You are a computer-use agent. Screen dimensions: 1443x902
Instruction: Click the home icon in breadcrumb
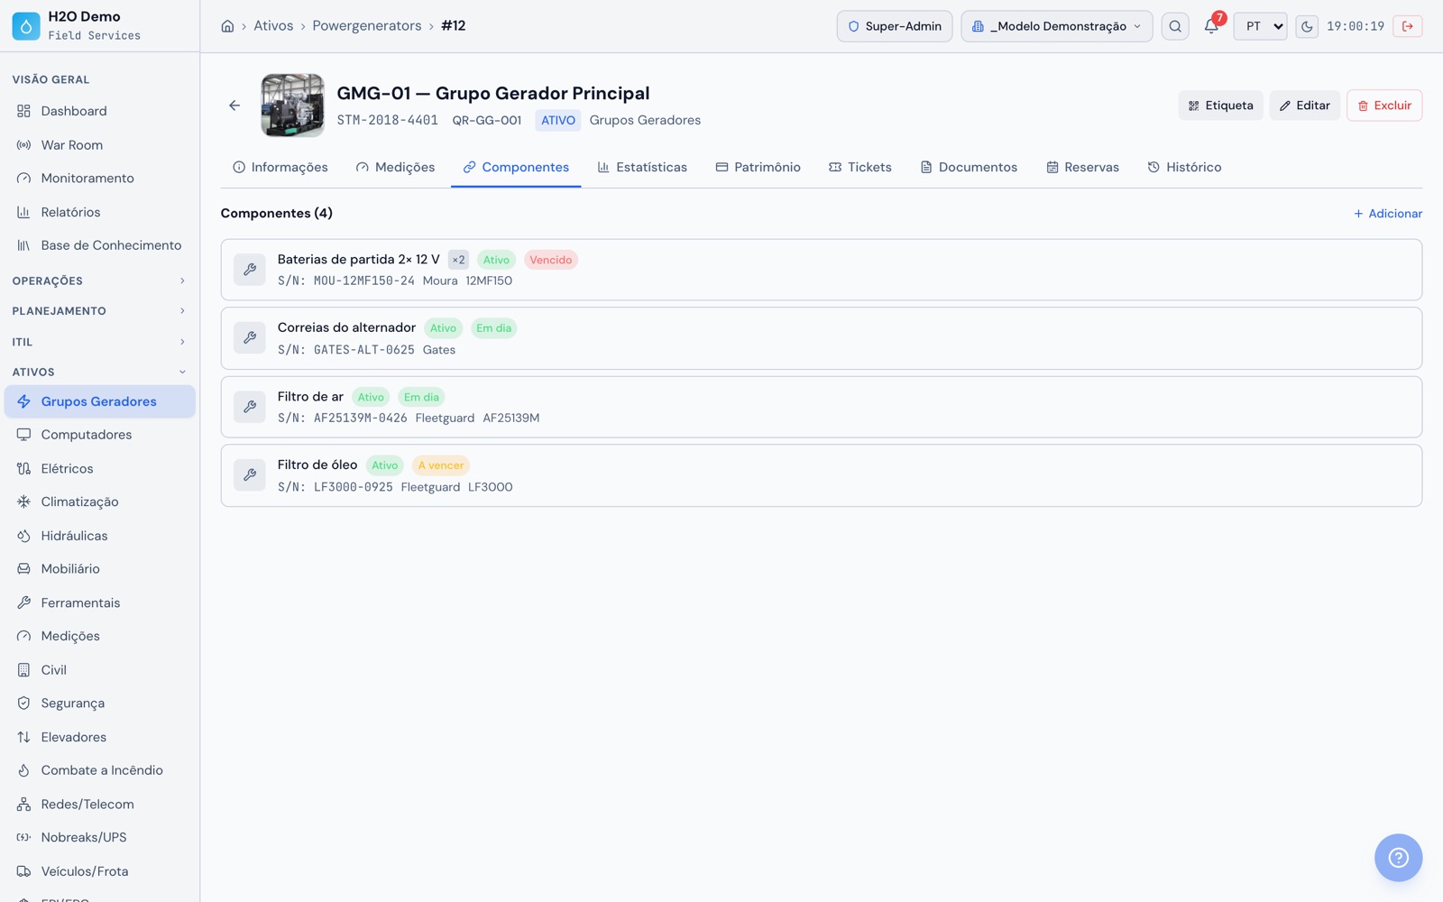pos(227,26)
